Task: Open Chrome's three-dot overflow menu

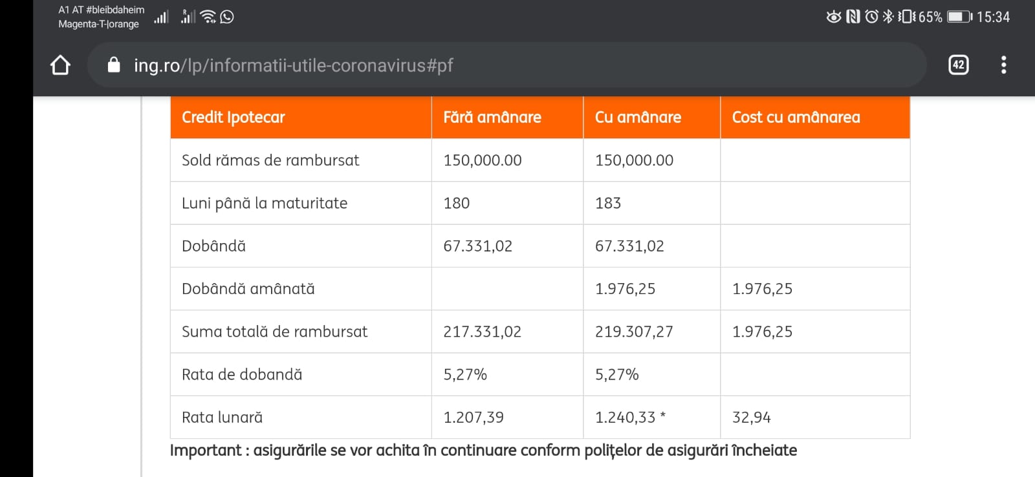Action: tap(1003, 65)
